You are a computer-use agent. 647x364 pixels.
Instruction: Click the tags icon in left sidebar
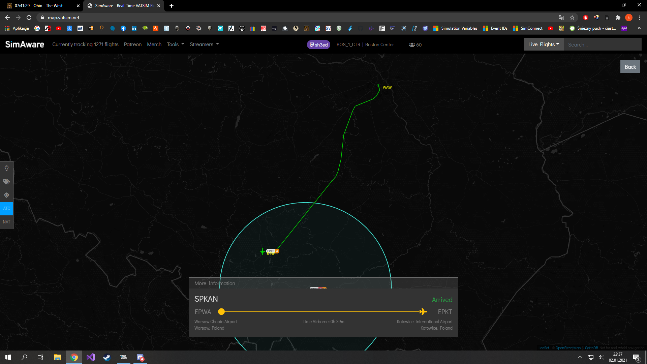coord(6,182)
